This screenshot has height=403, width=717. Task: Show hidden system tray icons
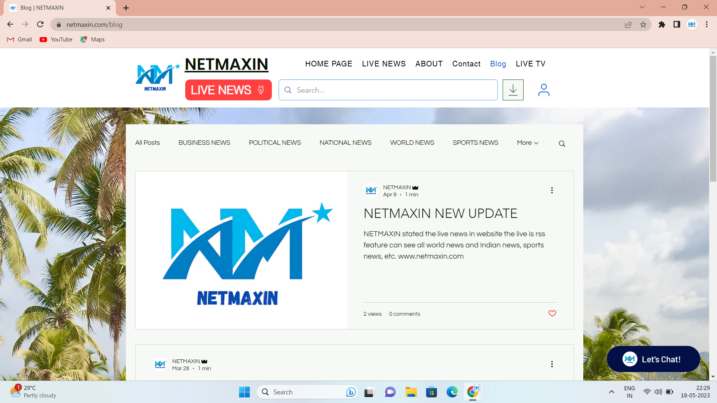pos(611,392)
